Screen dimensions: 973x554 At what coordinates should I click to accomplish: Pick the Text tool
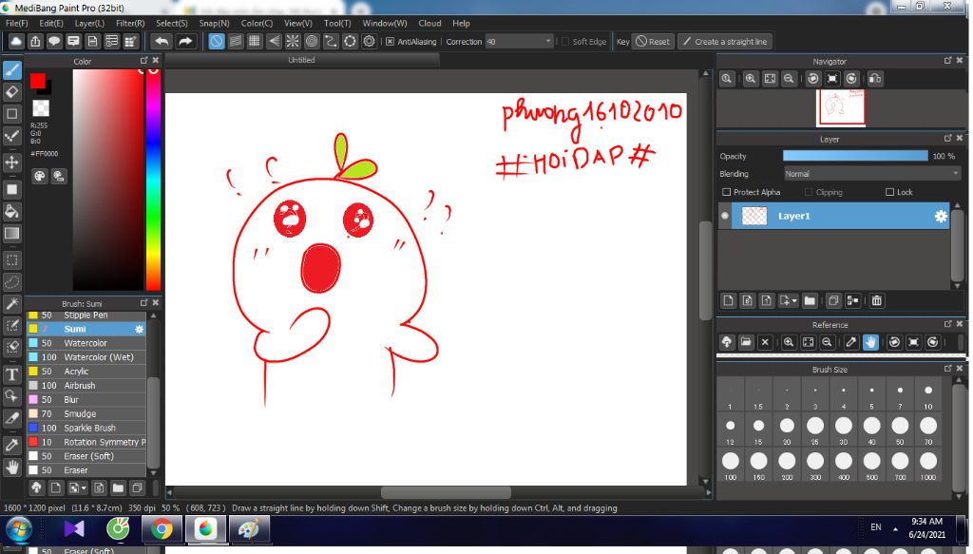(x=11, y=374)
